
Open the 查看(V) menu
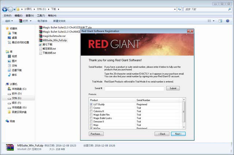[x=30, y=15]
